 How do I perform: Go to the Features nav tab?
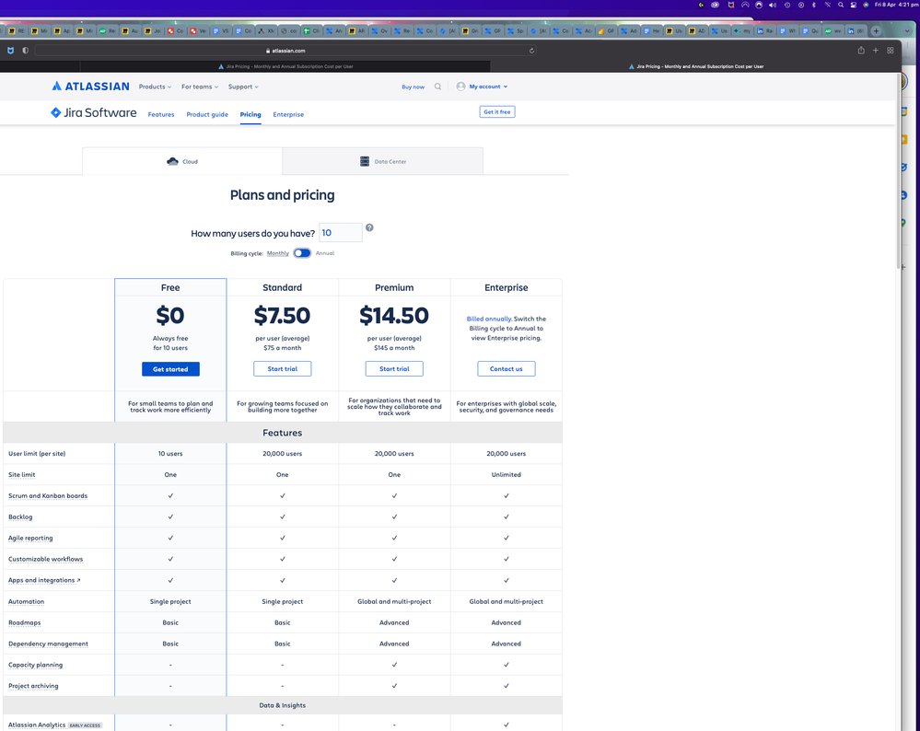161,114
